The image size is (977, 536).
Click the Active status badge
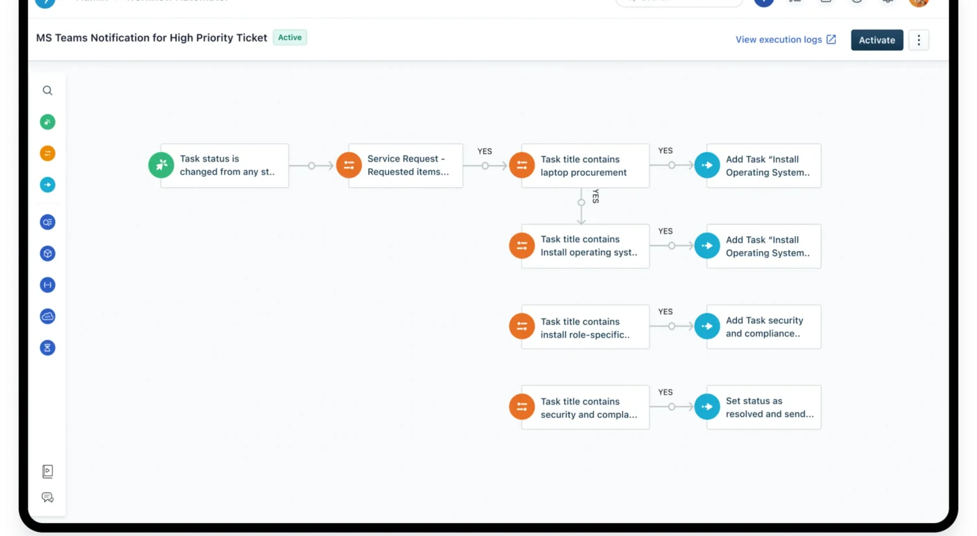pos(290,37)
